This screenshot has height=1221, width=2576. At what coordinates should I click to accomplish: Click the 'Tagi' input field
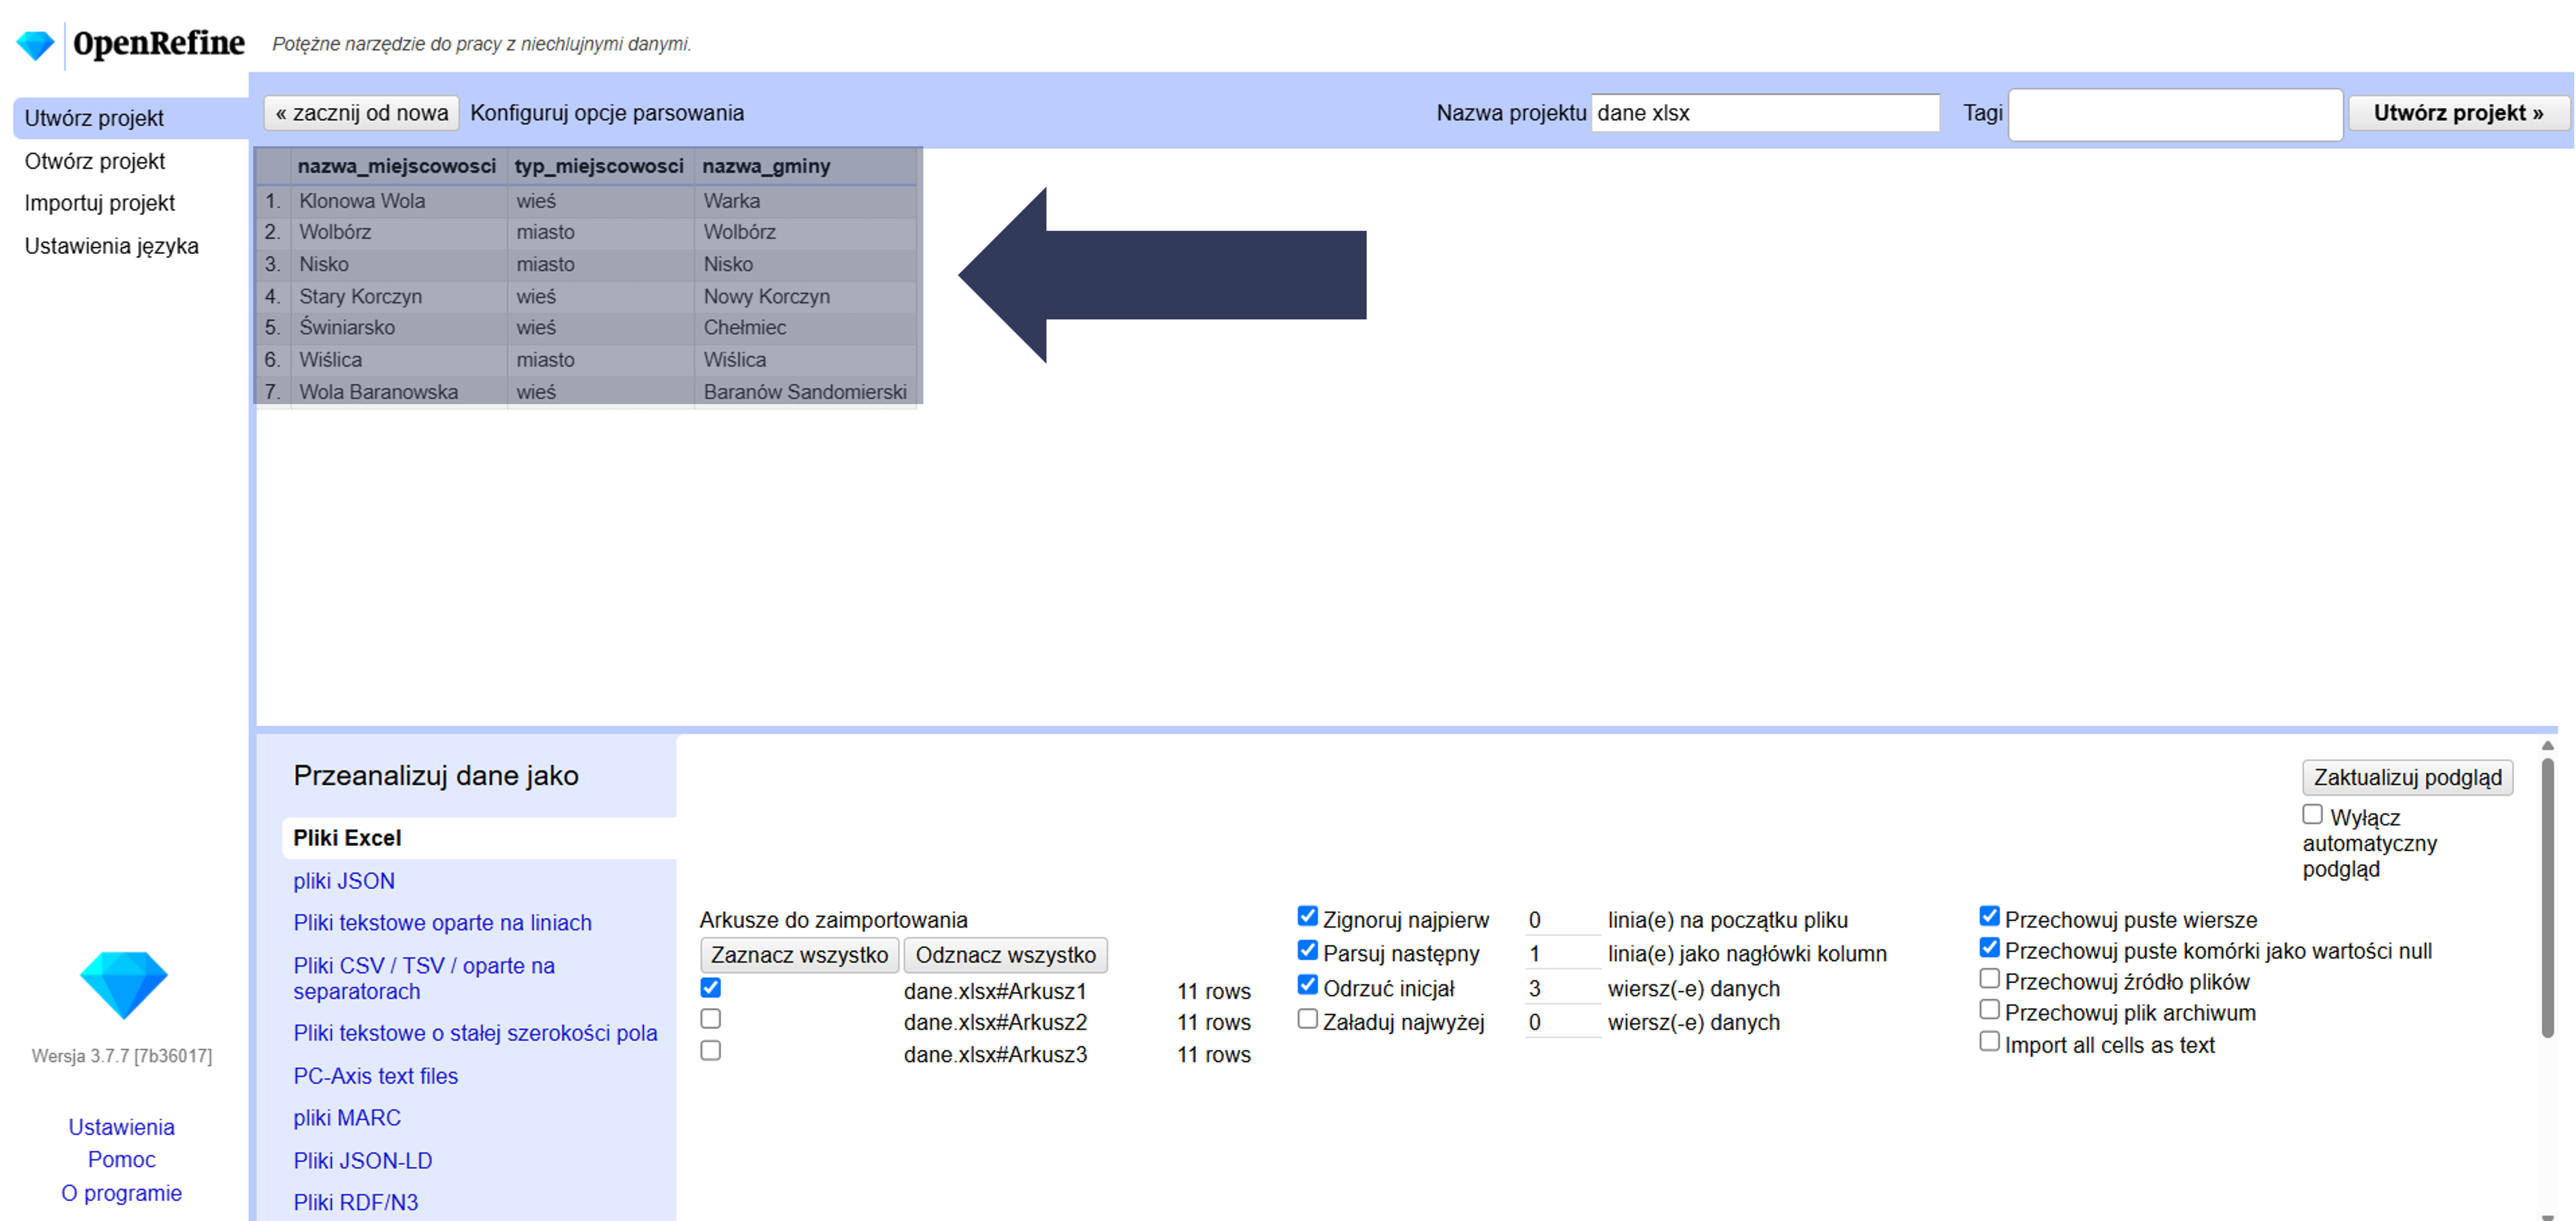2175,114
